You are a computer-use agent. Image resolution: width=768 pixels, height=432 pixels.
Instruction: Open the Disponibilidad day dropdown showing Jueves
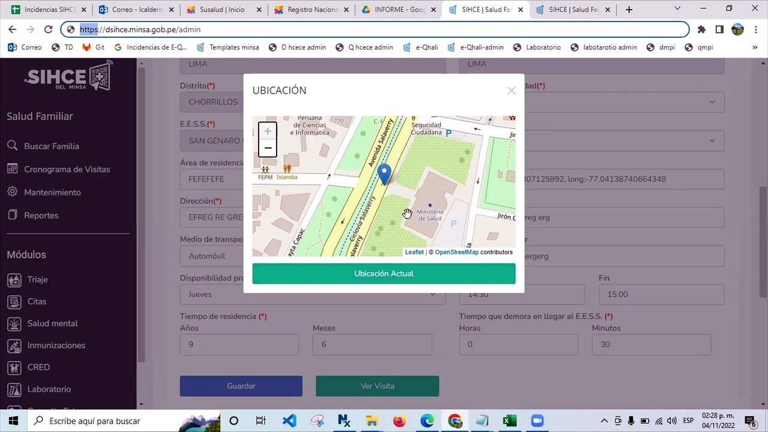[x=313, y=294]
